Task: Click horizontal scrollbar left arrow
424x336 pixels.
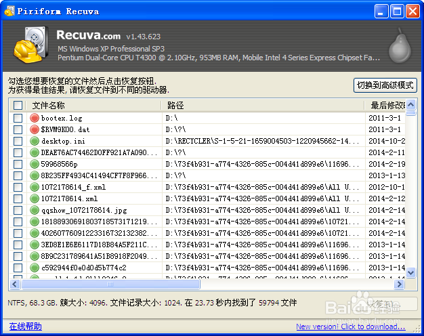Action: tap(15, 284)
